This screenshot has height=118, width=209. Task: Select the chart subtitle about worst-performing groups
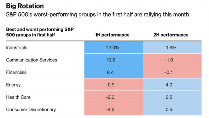(97, 15)
